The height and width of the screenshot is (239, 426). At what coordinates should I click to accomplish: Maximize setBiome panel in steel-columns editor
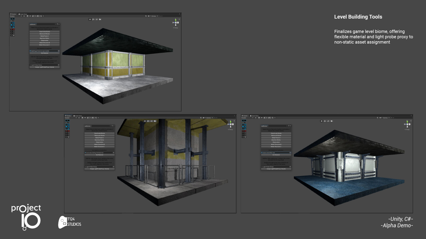(112, 126)
